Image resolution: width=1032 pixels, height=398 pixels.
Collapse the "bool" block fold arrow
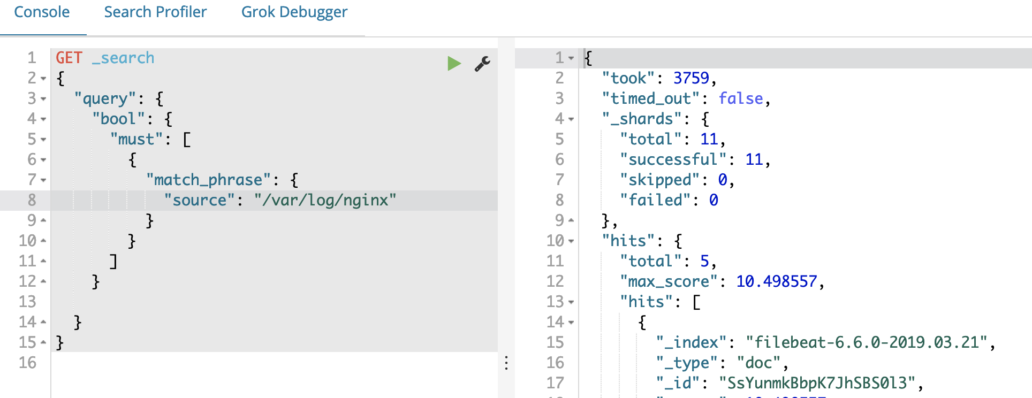[43, 119]
